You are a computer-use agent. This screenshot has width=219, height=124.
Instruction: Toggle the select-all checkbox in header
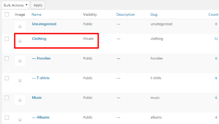7,14
